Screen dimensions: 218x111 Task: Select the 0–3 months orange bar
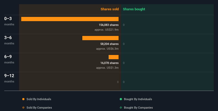click(70, 19)
